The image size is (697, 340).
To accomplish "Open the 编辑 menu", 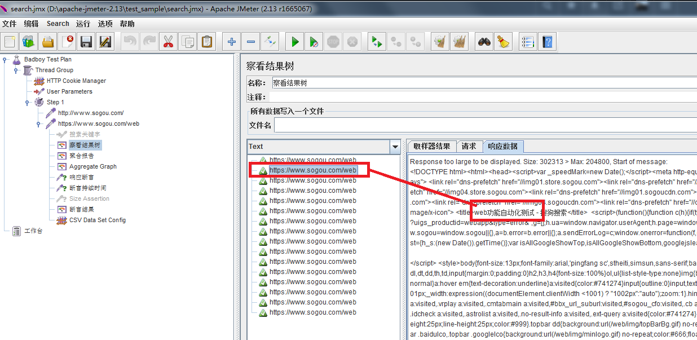I will [x=32, y=24].
